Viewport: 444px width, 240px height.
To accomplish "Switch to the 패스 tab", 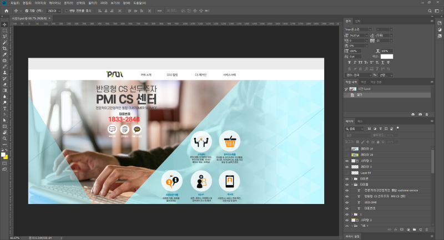I will tap(360, 121).
